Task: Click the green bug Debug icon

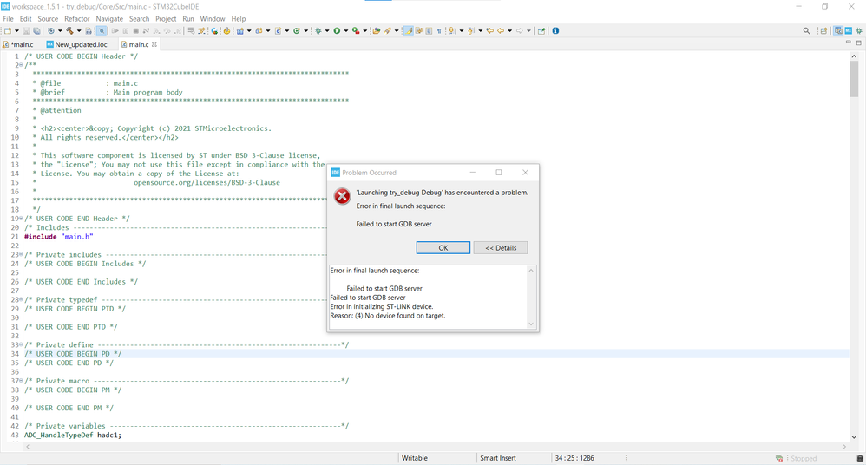Action: click(x=318, y=31)
